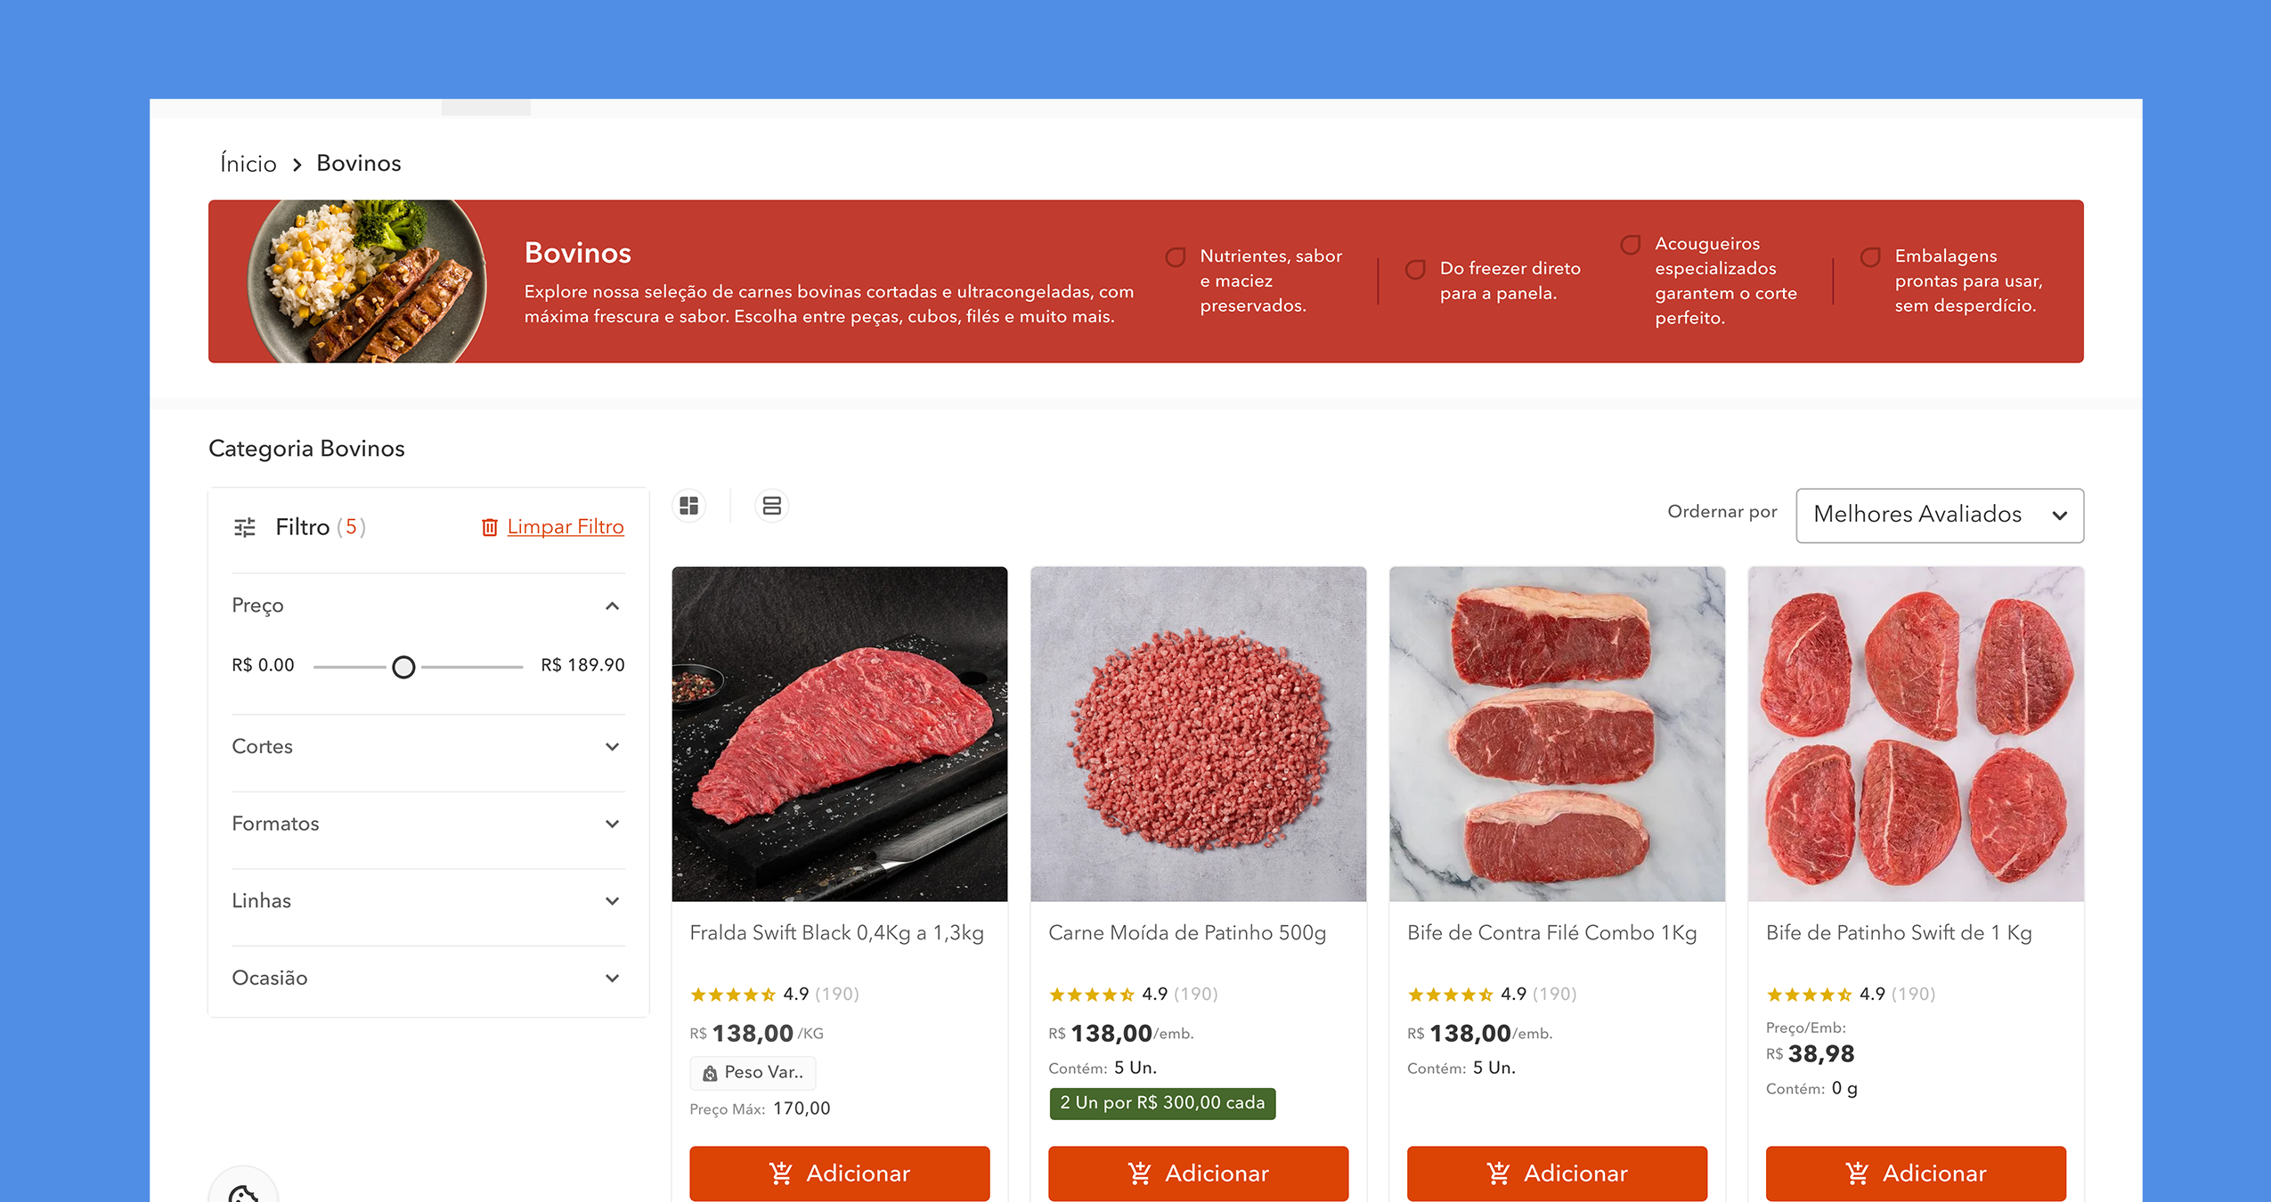2271x1202 pixels.
Task: Open the Ordenar por Melhores Avaliados dropdown
Action: (x=1939, y=515)
